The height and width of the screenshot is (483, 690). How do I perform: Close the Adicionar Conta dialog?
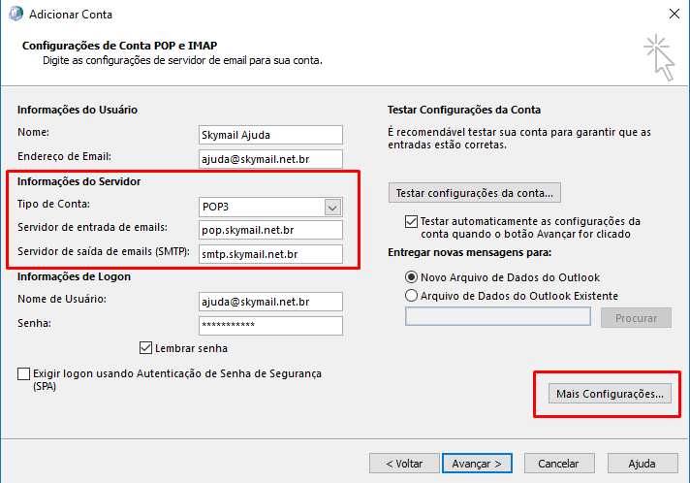click(x=674, y=14)
